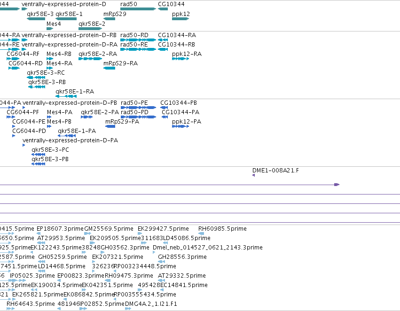Open protein ppk12-PA label

[x=187, y=122]
